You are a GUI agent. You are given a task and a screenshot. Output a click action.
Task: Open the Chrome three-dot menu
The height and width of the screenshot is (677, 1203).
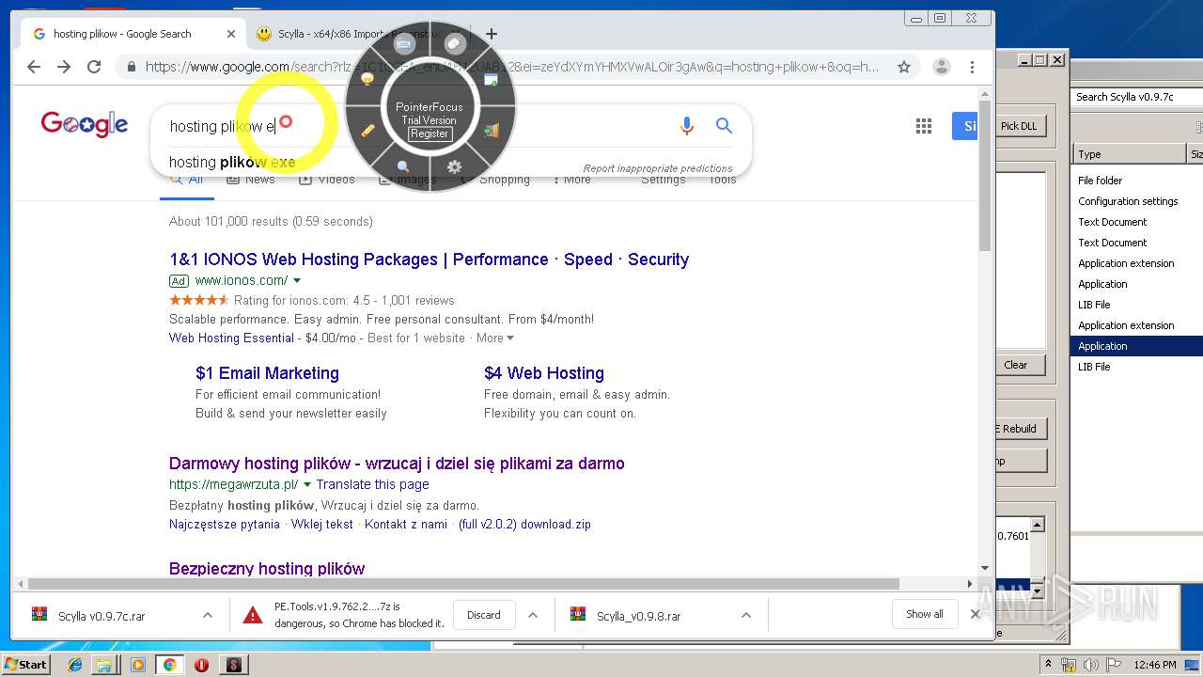click(x=973, y=67)
